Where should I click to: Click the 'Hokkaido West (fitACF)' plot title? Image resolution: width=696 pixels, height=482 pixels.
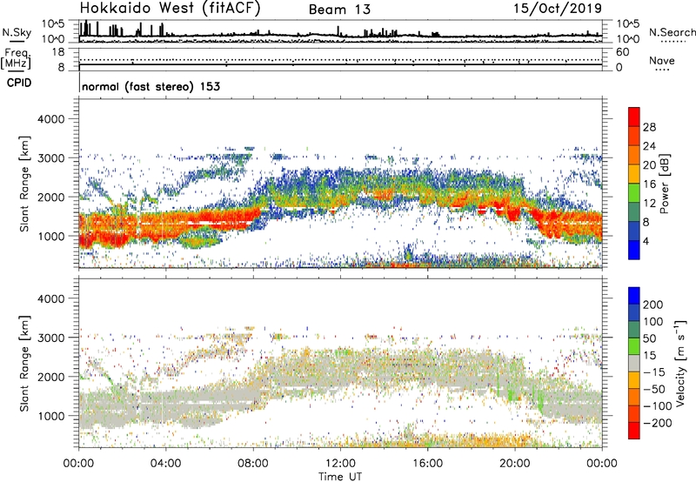(x=170, y=9)
